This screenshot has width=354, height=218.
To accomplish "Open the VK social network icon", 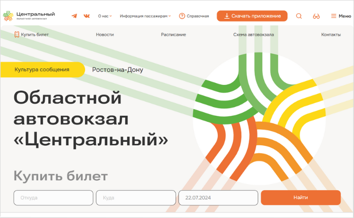I will coord(87,16).
